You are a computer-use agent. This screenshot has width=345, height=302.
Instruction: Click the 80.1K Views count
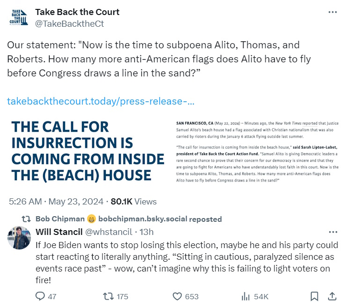[x=133, y=202]
